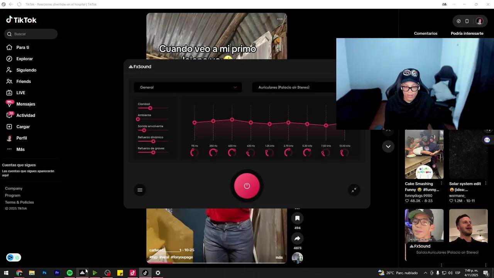Screen dimensions: 494x278
Task: Reload the page with refresh icon
Action: point(19,4)
